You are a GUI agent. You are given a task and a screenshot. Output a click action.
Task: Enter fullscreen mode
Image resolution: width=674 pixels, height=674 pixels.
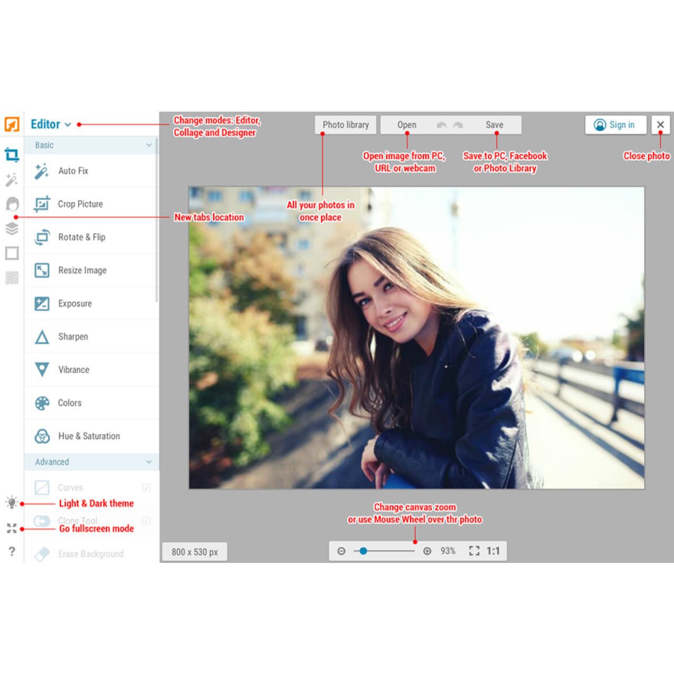[12, 528]
